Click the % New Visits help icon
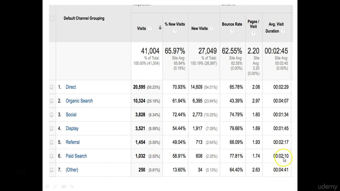The height and width of the screenshot is (191, 340). pos(175,31)
